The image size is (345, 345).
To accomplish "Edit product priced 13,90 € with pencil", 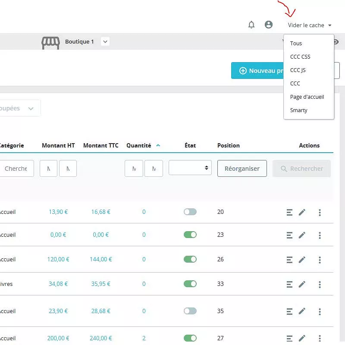I will [x=302, y=212].
